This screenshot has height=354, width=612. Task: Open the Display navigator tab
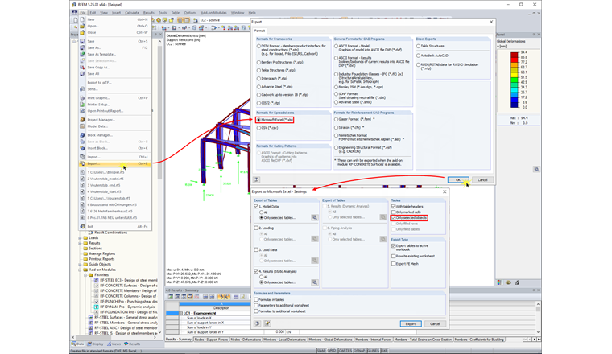pyautogui.click(x=96, y=344)
